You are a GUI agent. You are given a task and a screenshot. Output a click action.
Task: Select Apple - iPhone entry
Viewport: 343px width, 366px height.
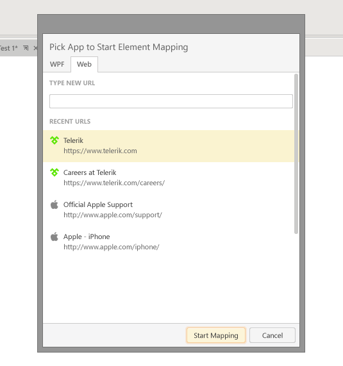(169, 242)
